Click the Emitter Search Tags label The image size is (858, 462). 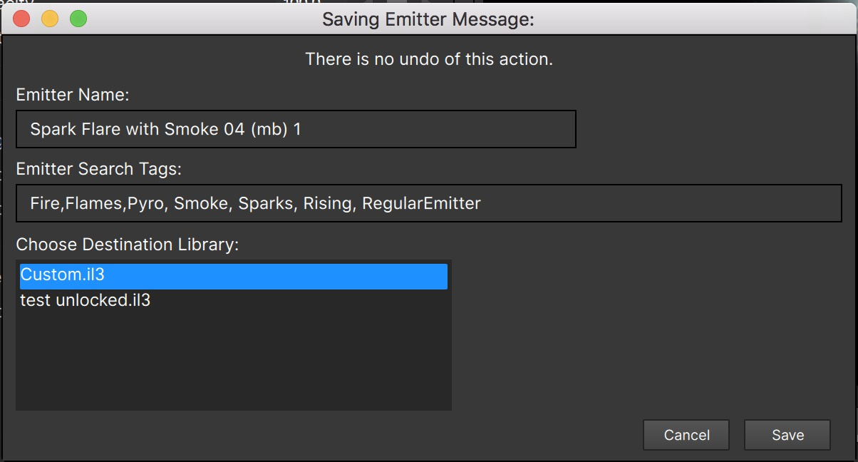[x=98, y=169]
